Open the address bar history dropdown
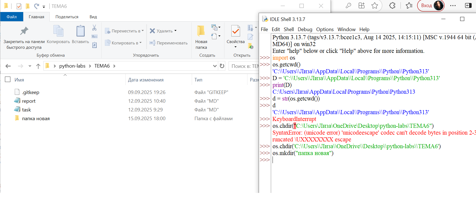This screenshot has height=197, width=476. [215, 66]
